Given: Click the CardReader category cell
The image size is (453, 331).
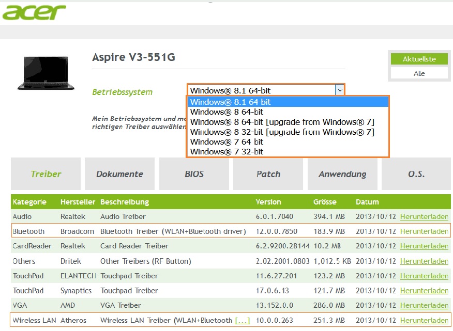Looking at the screenshot, I should pos(32,246).
